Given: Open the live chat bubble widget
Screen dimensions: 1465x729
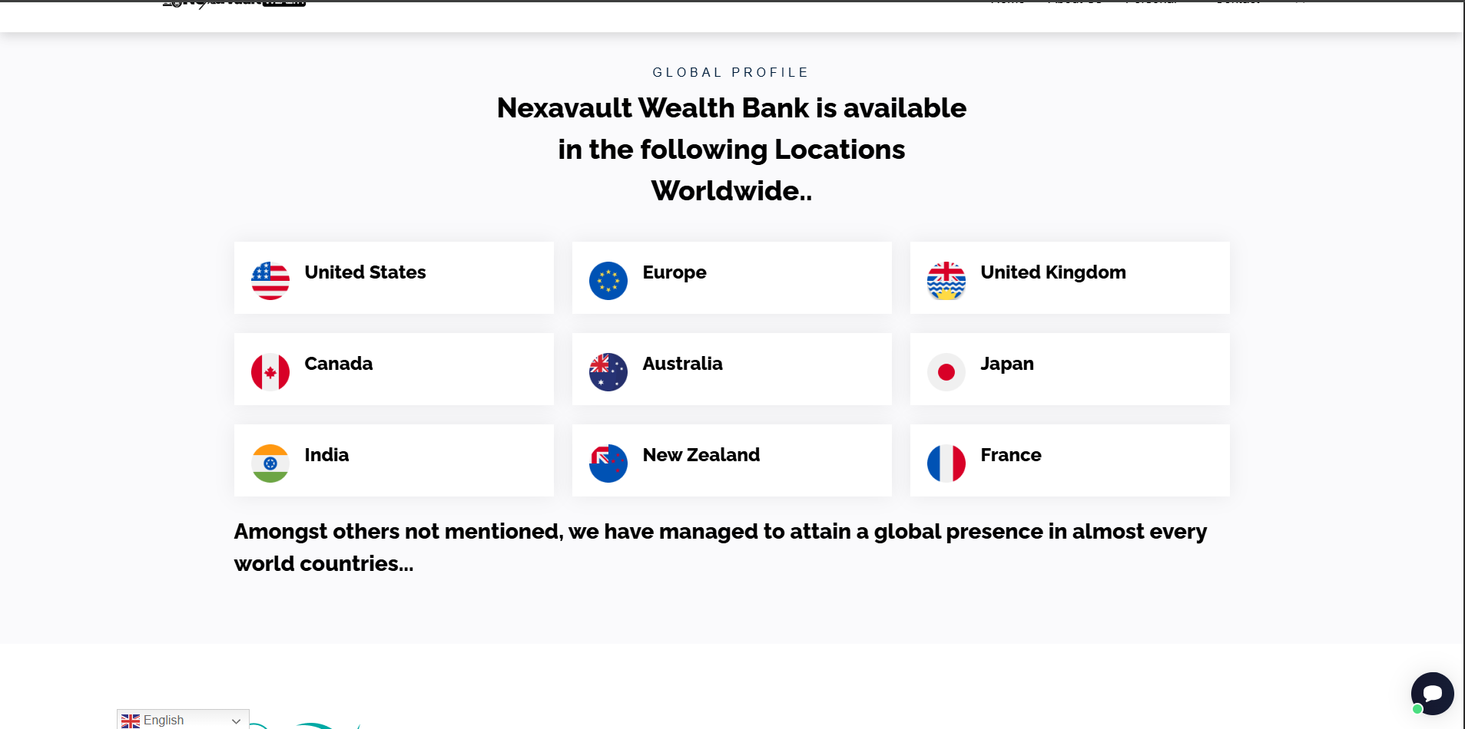Looking at the screenshot, I should coord(1432,693).
